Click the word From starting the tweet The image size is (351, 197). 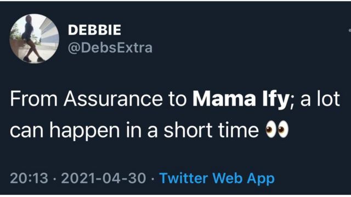tap(33, 99)
